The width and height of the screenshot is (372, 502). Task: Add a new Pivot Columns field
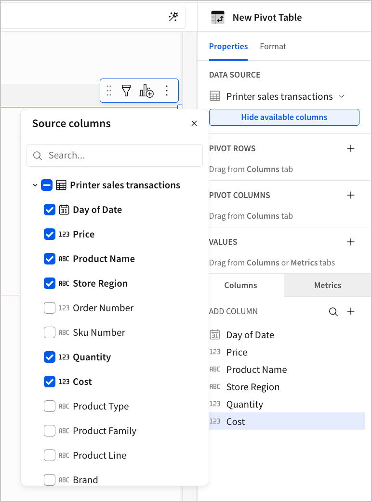351,195
